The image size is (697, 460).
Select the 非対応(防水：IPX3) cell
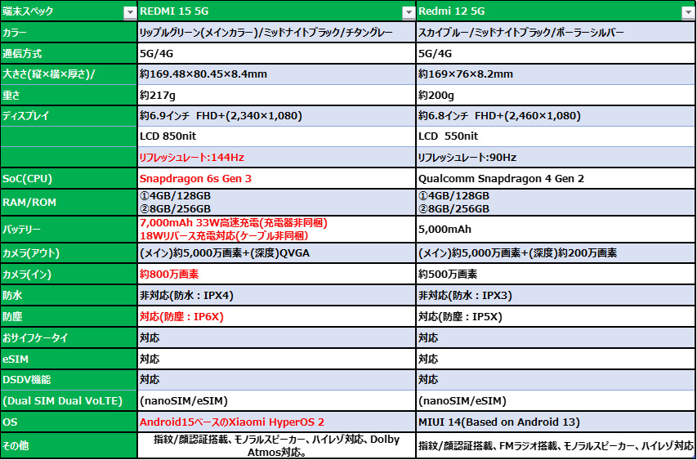click(x=556, y=296)
